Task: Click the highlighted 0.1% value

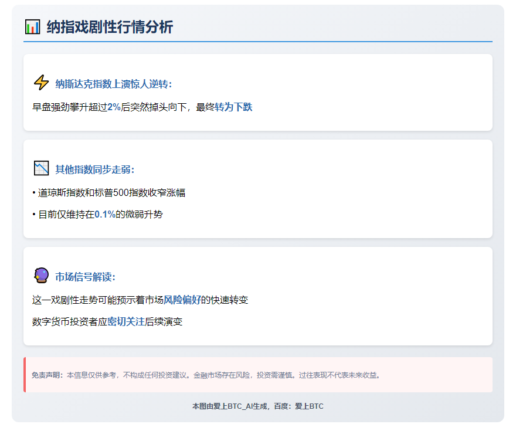Action: pos(105,214)
